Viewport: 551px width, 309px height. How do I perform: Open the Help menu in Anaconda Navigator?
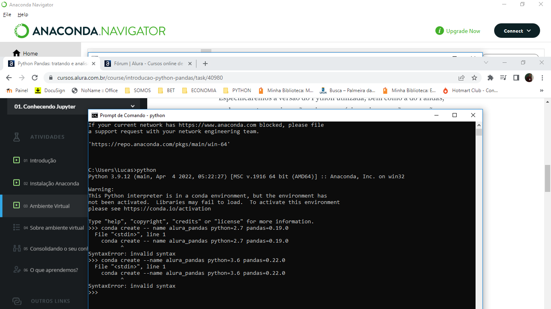[23, 14]
